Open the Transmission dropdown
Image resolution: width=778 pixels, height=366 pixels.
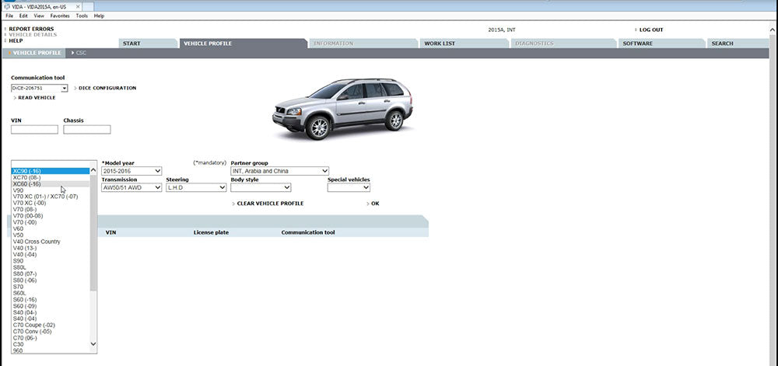click(x=131, y=187)
